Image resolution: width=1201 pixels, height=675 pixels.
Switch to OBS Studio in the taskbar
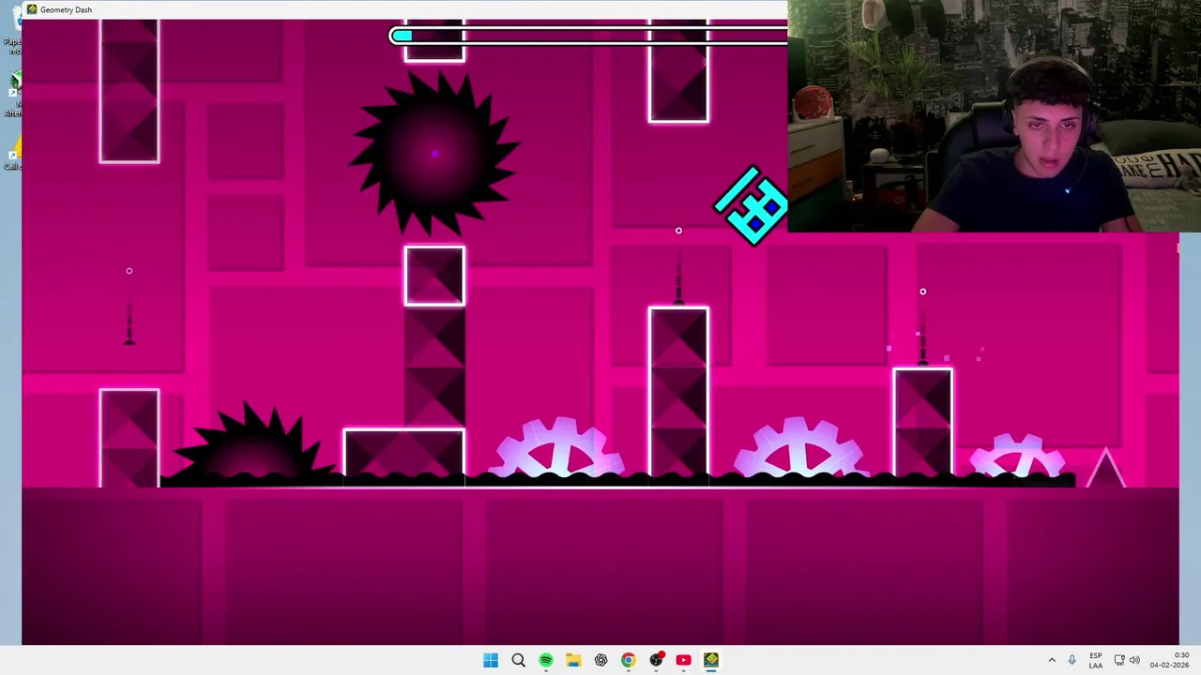tap(656, 660)
